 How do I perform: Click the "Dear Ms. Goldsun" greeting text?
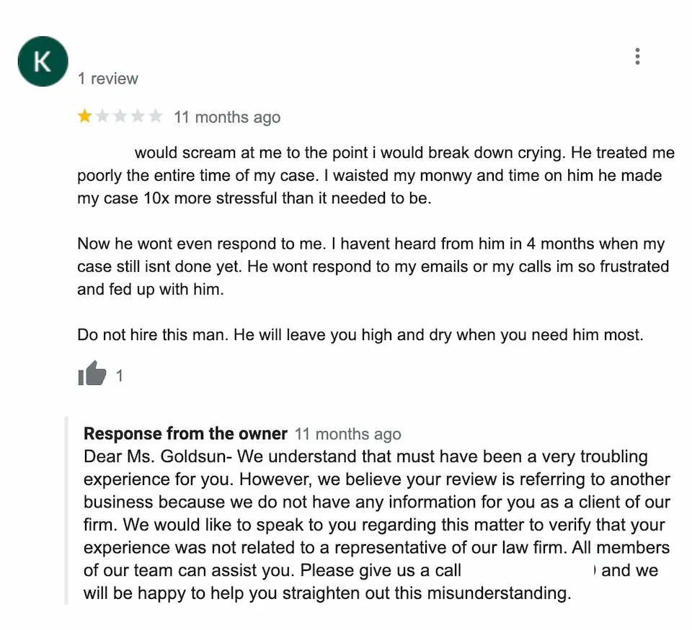tap(157, 457)
